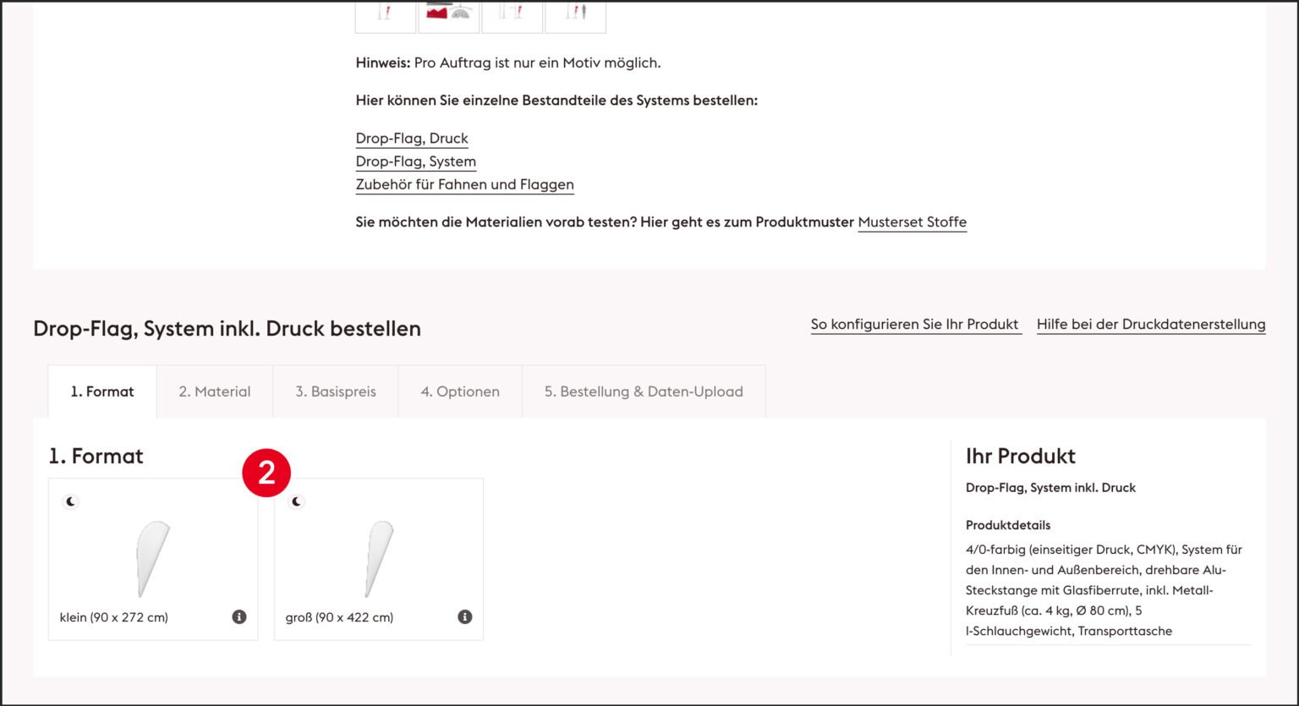Open the info icon next to klein (90 x 272 cm)

click(238, 616)
